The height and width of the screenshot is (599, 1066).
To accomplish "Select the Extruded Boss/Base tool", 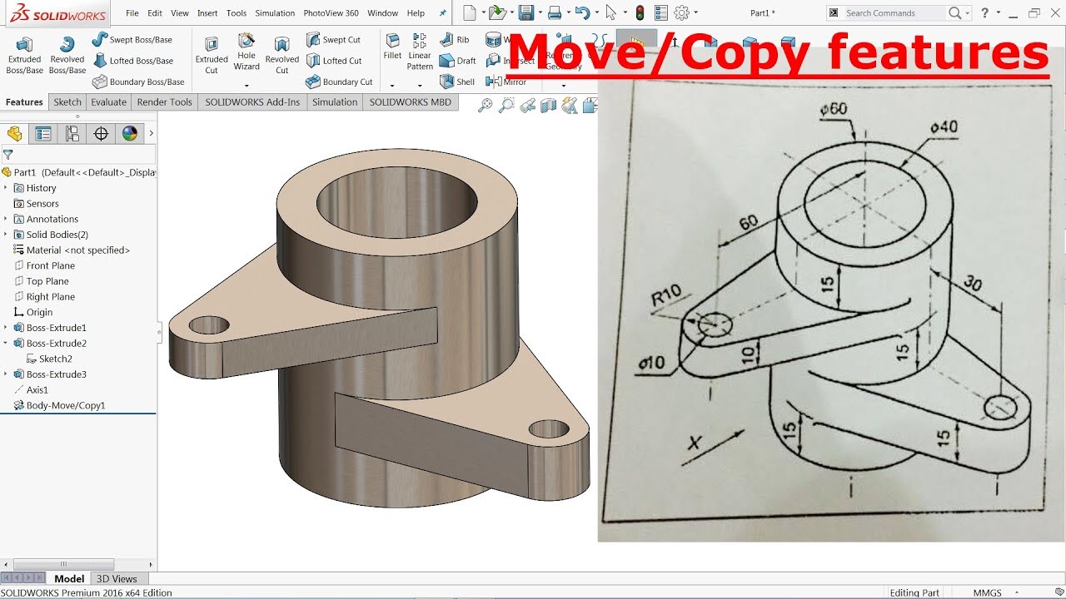I will 24,55.
